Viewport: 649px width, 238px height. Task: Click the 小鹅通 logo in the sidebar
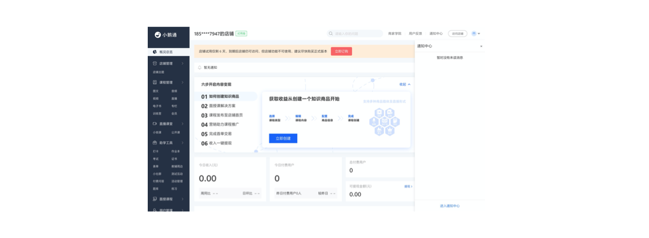tap(166, 35)
